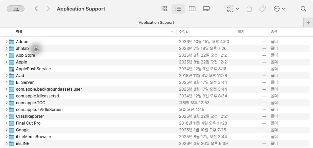Screen dimensions: 313x148
Task: Go back with the left chevron
Action: point(36,8)
